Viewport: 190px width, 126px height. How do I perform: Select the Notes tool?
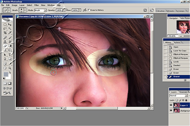pyautogui.click(x=5, y=64)
